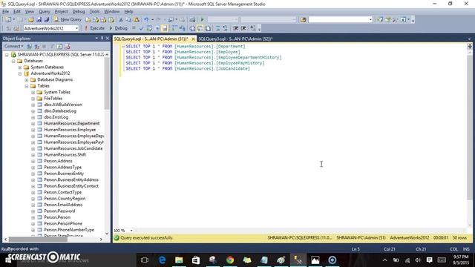
Task: Click the Undo arrow icon
Action: pos(146,20)
